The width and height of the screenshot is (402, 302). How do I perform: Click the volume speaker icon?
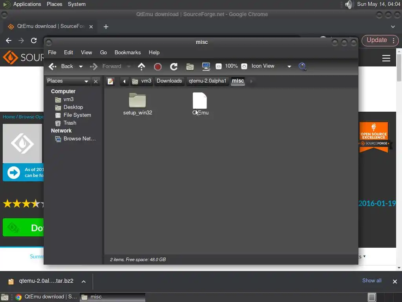pos(349,4)
